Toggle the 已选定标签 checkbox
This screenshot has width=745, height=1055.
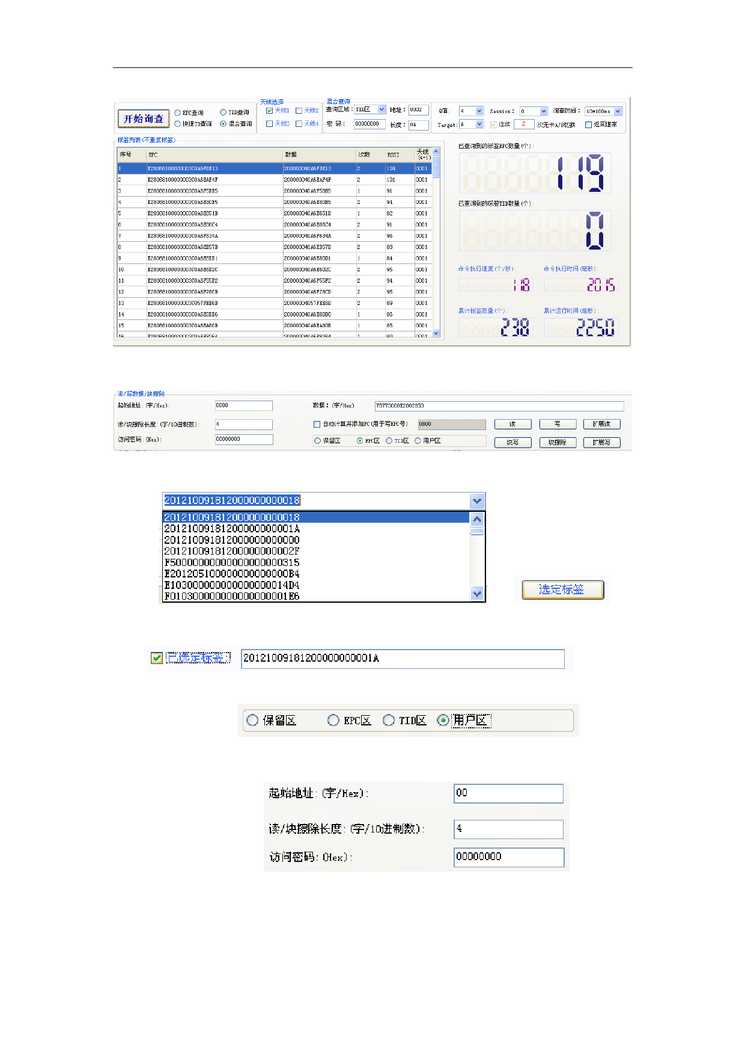tap(157, 658)
